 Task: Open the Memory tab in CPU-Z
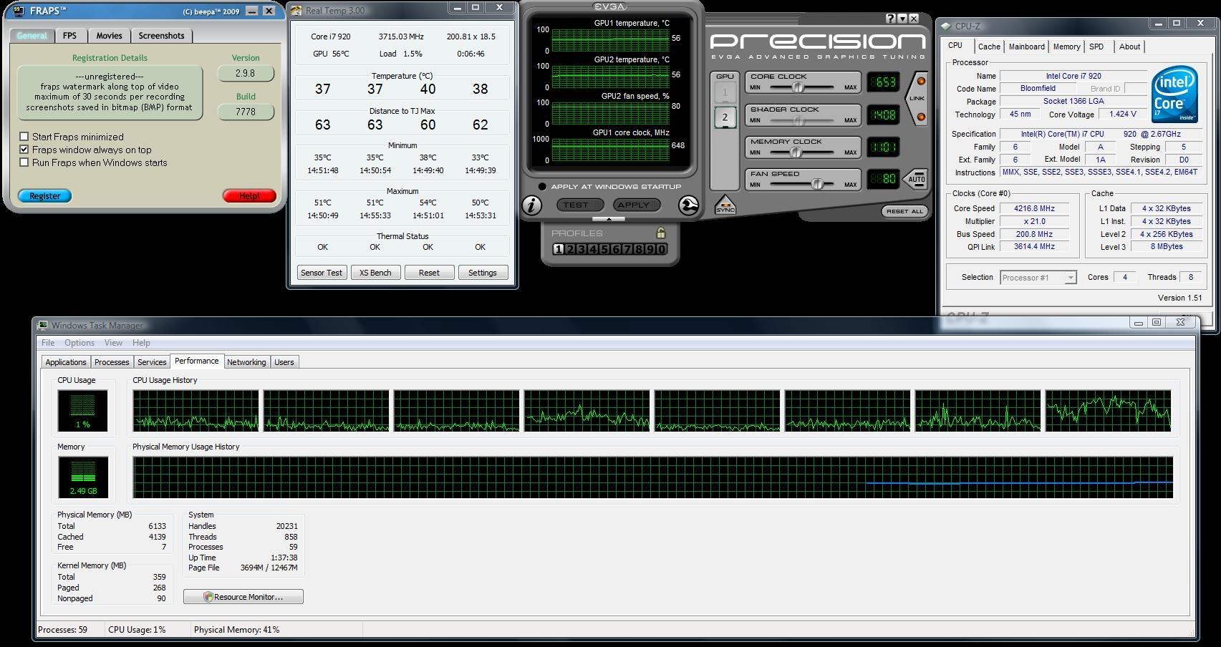click(x=1066, y=47)
